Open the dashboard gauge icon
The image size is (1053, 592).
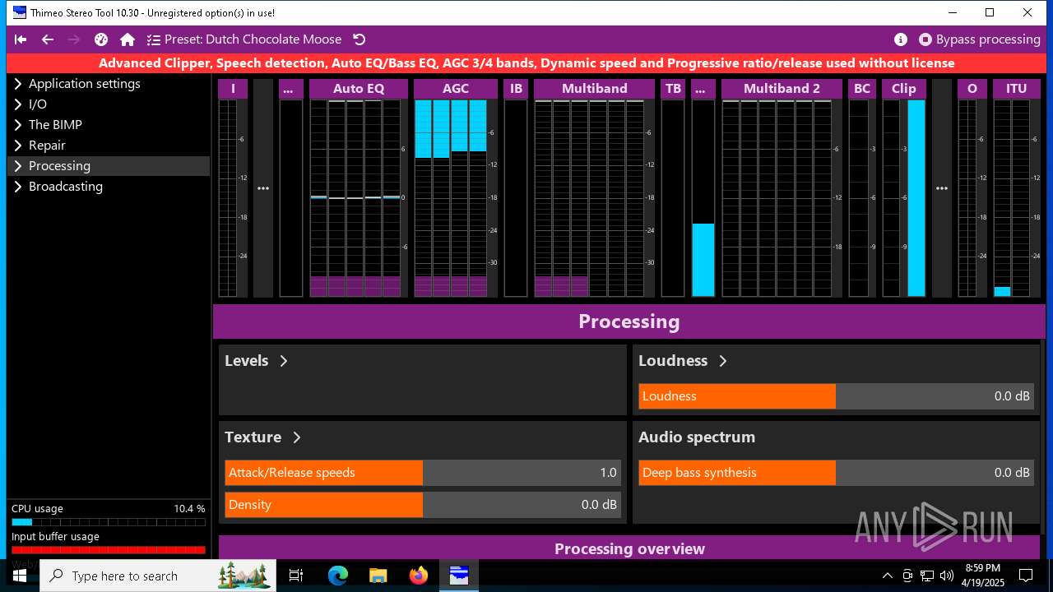point(101,39)
